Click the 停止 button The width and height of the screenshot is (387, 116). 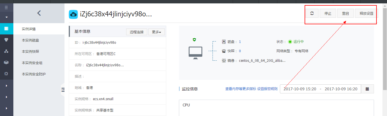(x=328, y=14)
